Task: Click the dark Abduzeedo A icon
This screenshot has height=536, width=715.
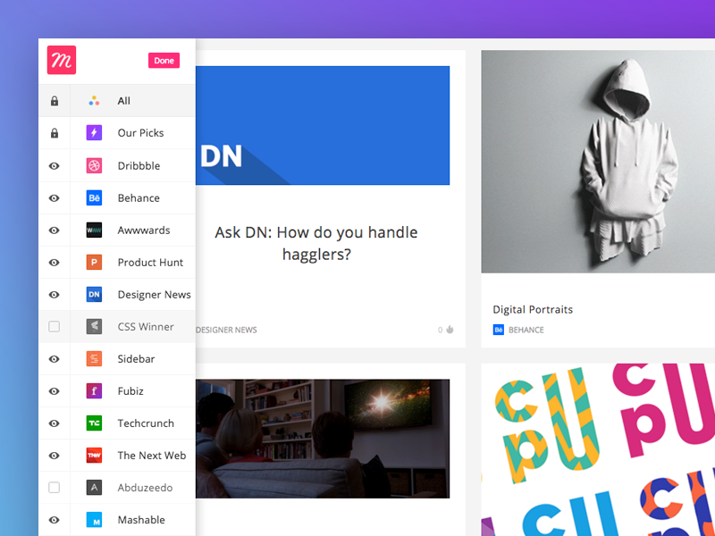Action: (x=94, y=487)
